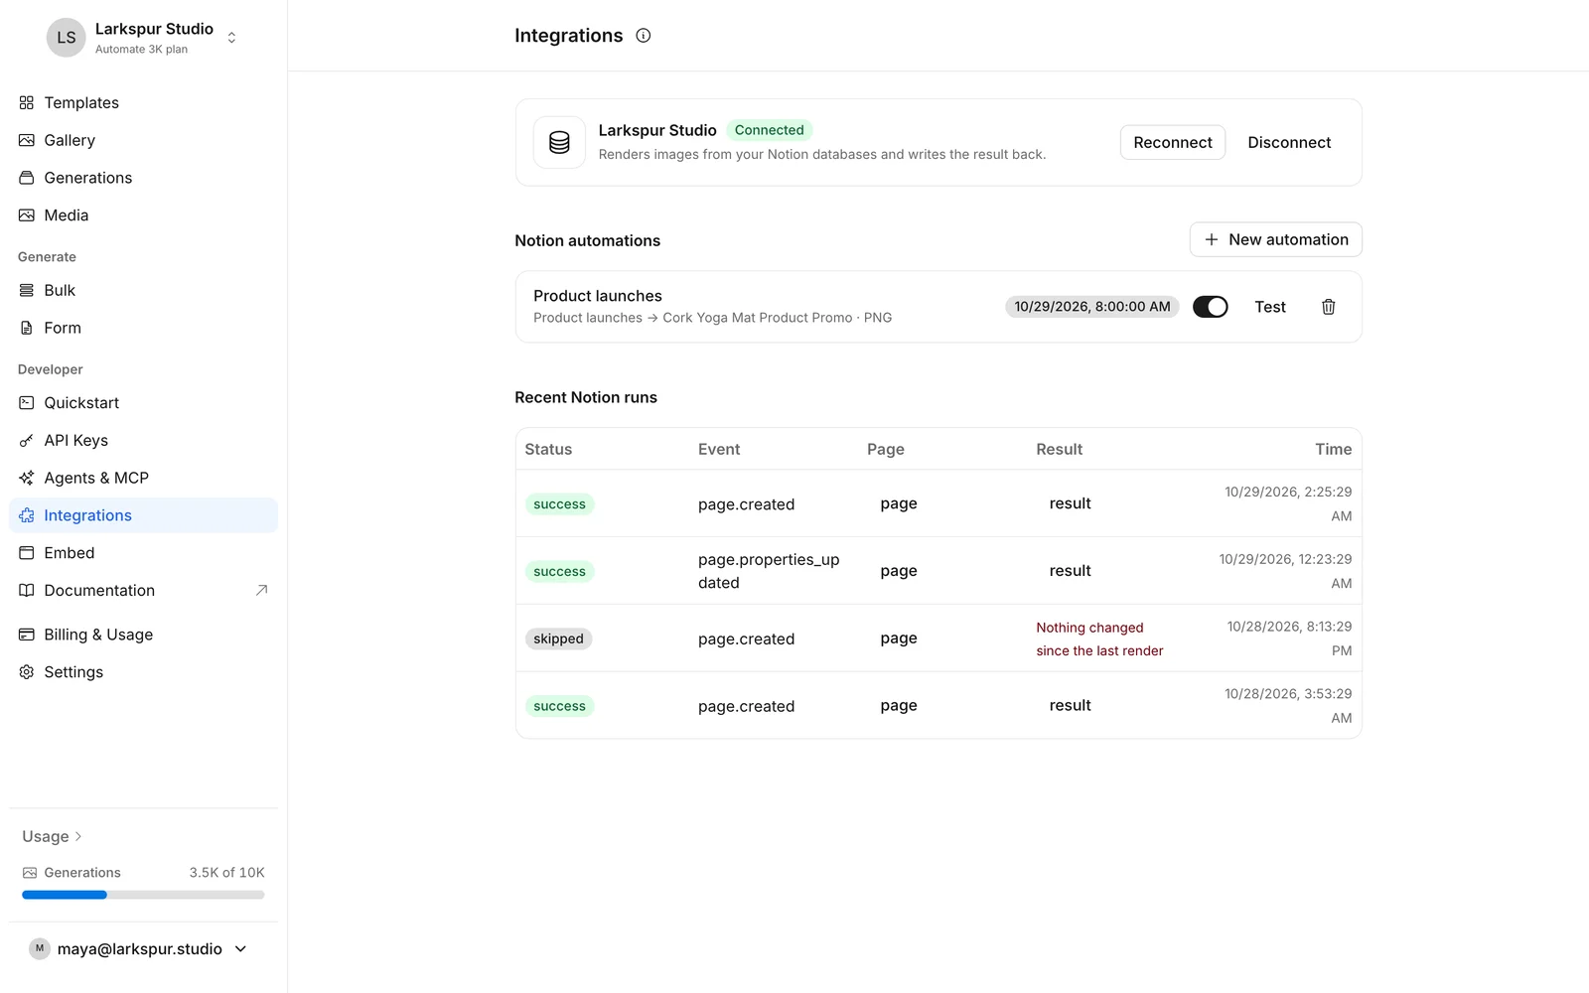Click the Reconnect button
The height and width of the screenshot is (993, 1589).
tap(1173, 142)
